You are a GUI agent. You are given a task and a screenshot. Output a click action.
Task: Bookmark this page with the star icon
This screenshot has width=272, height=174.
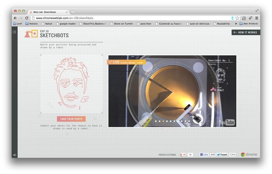pos(237,18)
